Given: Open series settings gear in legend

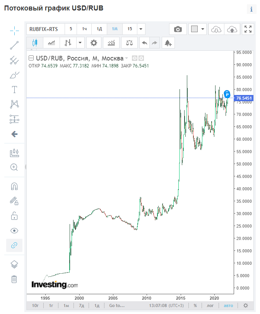Looking at the screenshot, I should tap(141, 58).
